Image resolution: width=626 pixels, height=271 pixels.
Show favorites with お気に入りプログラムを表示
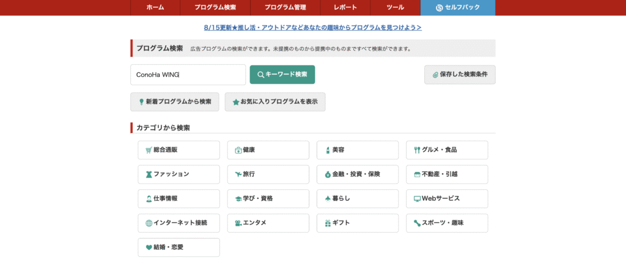pos(275,102)
